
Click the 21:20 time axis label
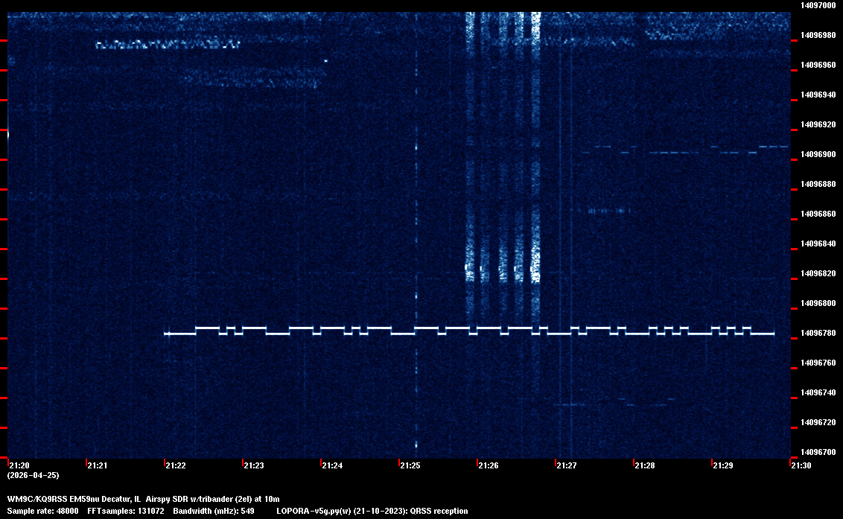tap(19, 465)
